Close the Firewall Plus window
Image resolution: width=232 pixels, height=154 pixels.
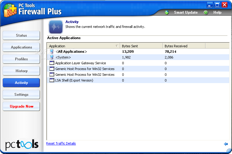225,5
